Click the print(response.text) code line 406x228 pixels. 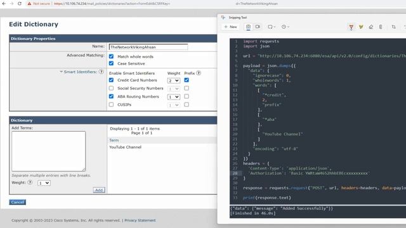(267, 198)
